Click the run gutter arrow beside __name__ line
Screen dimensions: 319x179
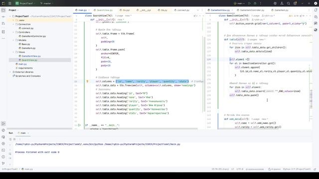pyautogui.click(x=79, y=125)
